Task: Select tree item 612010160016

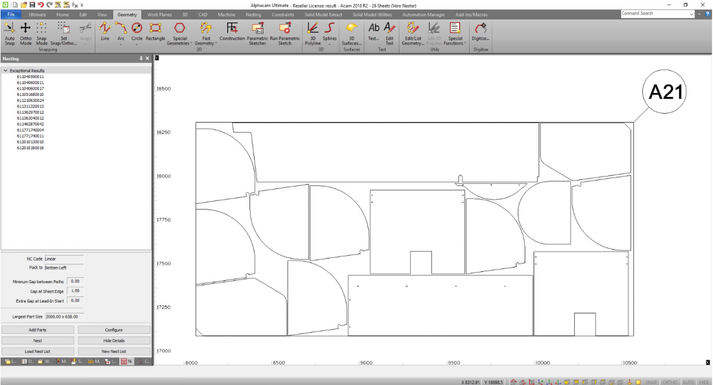Action: [30, 148]
